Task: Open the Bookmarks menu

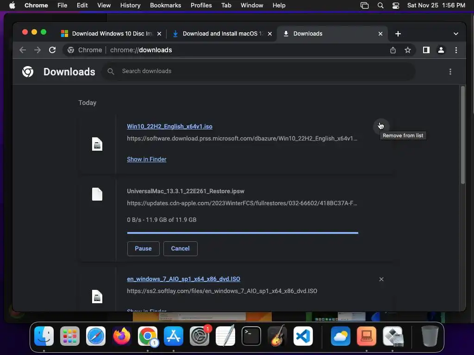Action: point(165,6)
